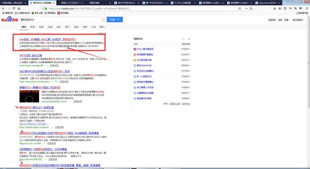
Task: Select the 新闻 search tab
Action: (33, 27)
